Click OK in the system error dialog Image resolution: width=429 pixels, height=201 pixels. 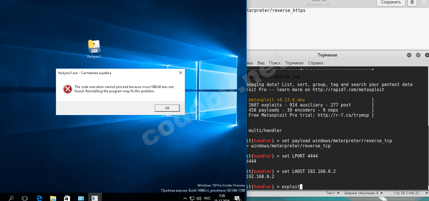point(167,108)
